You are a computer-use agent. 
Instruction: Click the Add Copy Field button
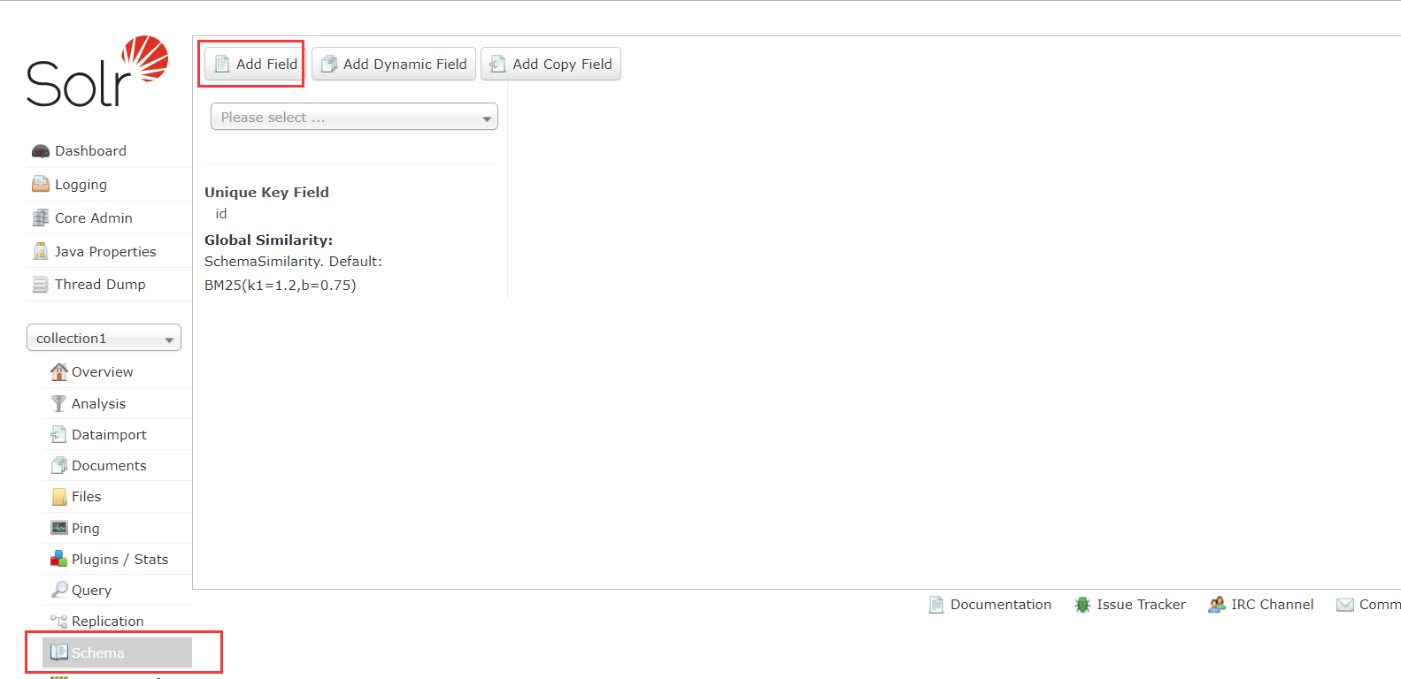click(x=550, y=64)
